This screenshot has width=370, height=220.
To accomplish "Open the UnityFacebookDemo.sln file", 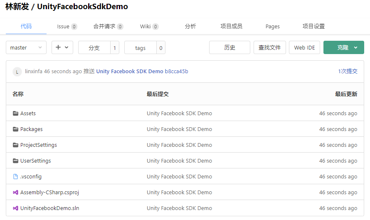I will tap(49, 208).
